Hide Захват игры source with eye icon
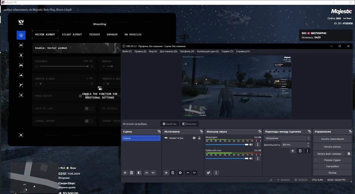355x194 pixels. pyautogui.click(x=194, y=138)
